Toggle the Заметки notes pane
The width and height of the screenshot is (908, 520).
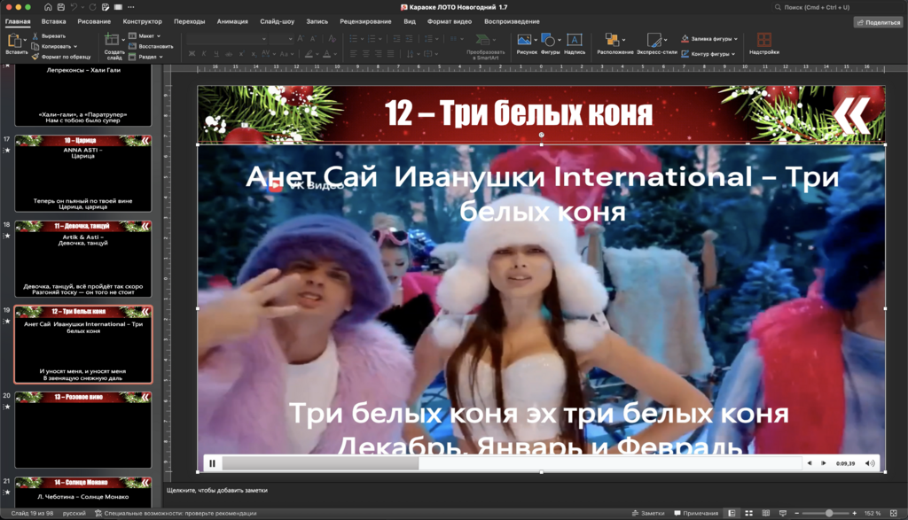point(648,513)
